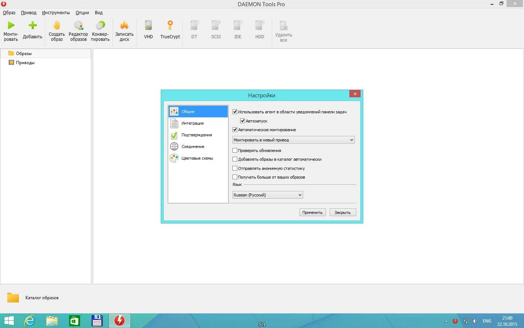This screenshot has width=524, height=328.
Task: Open File Explorer from taskbar
Action: [x=52, y=321]
